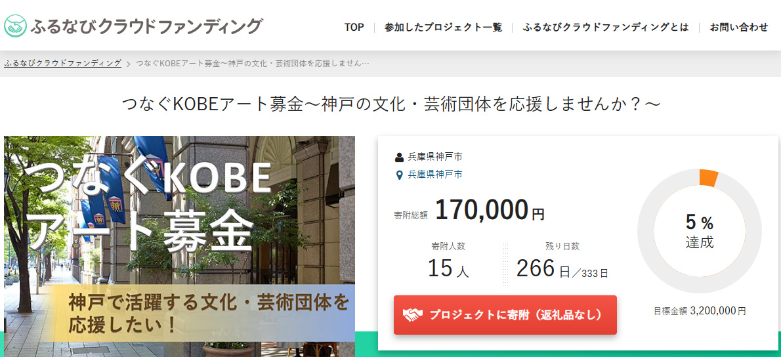Screen dimensions: 781x357
Task: Click the 目標金額 3,200,000円 text
Action: (700, 311)
